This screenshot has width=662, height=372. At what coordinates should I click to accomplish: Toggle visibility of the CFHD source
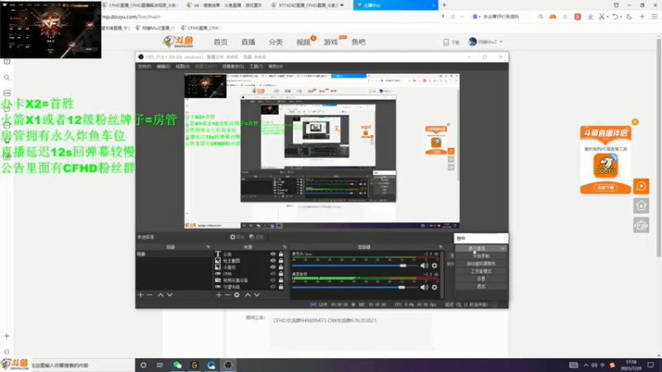pyautogui.click(x=273, y=274)
